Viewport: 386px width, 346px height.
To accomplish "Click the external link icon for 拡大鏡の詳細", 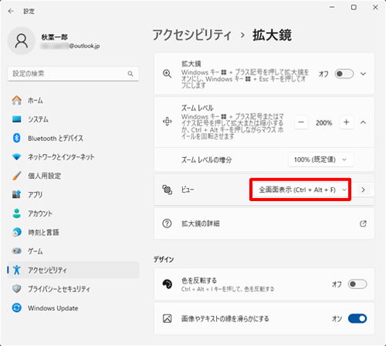I will (x=363, y=223).
